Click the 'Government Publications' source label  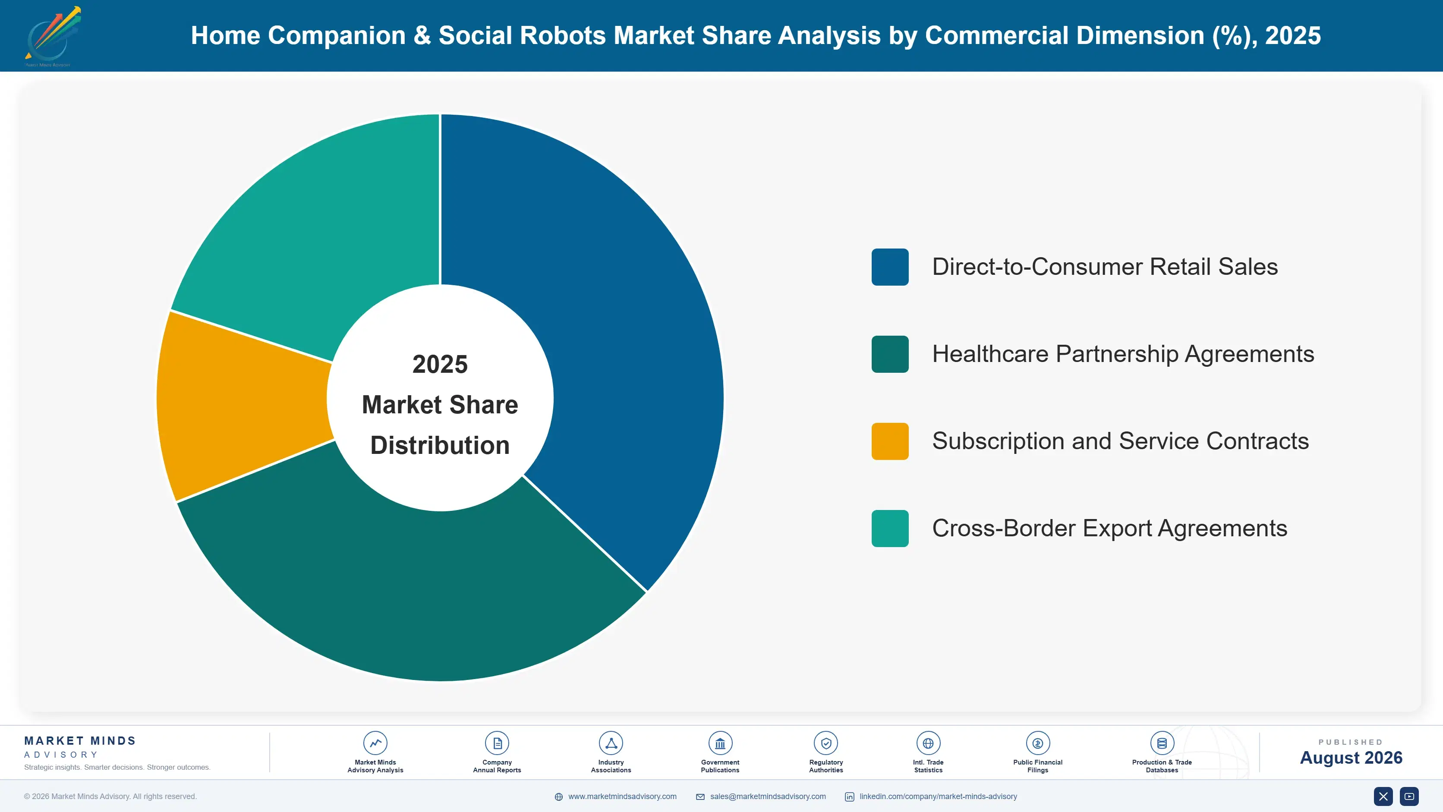(x=720, y=766)
